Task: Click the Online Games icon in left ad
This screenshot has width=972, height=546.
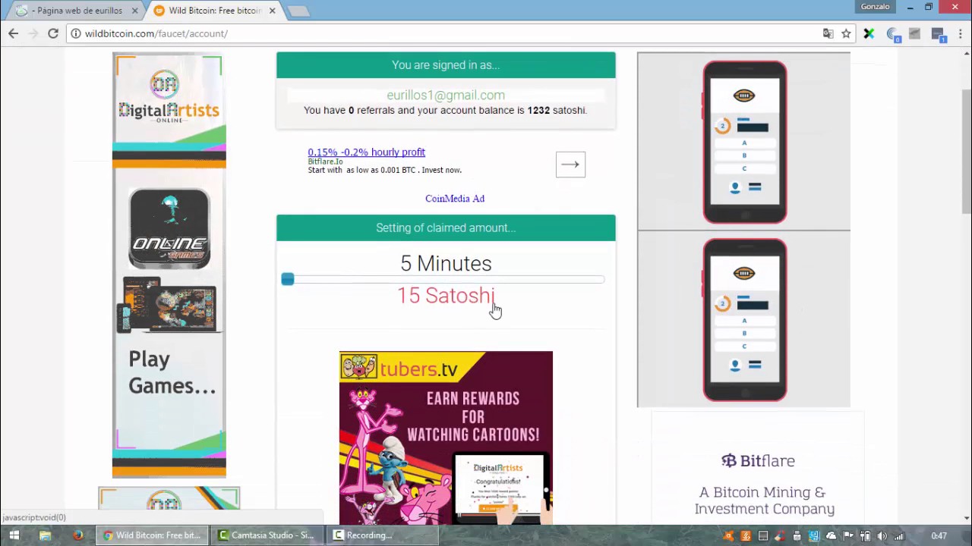Action: pos(169,228)
